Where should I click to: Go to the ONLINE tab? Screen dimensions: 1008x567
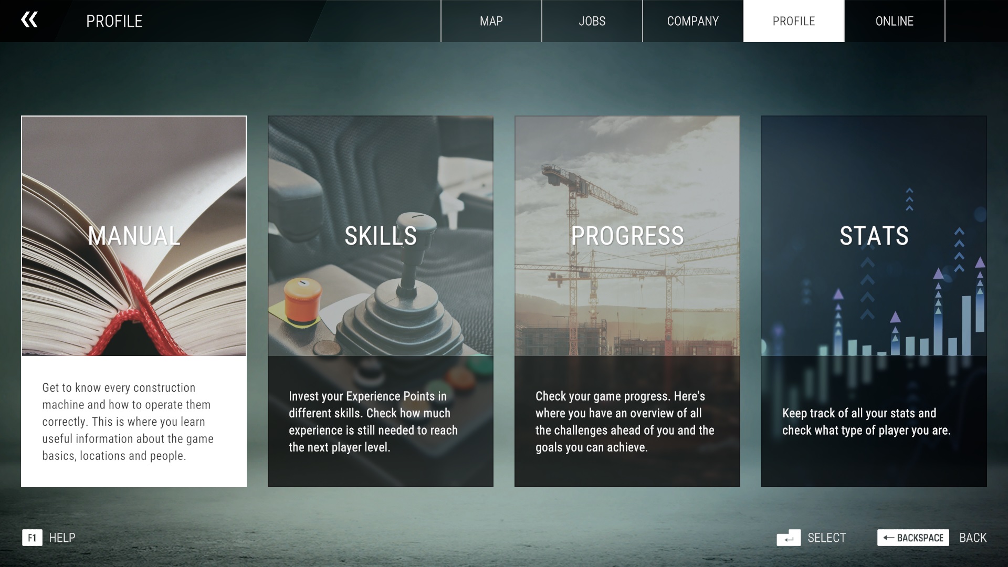click(894, 21)
